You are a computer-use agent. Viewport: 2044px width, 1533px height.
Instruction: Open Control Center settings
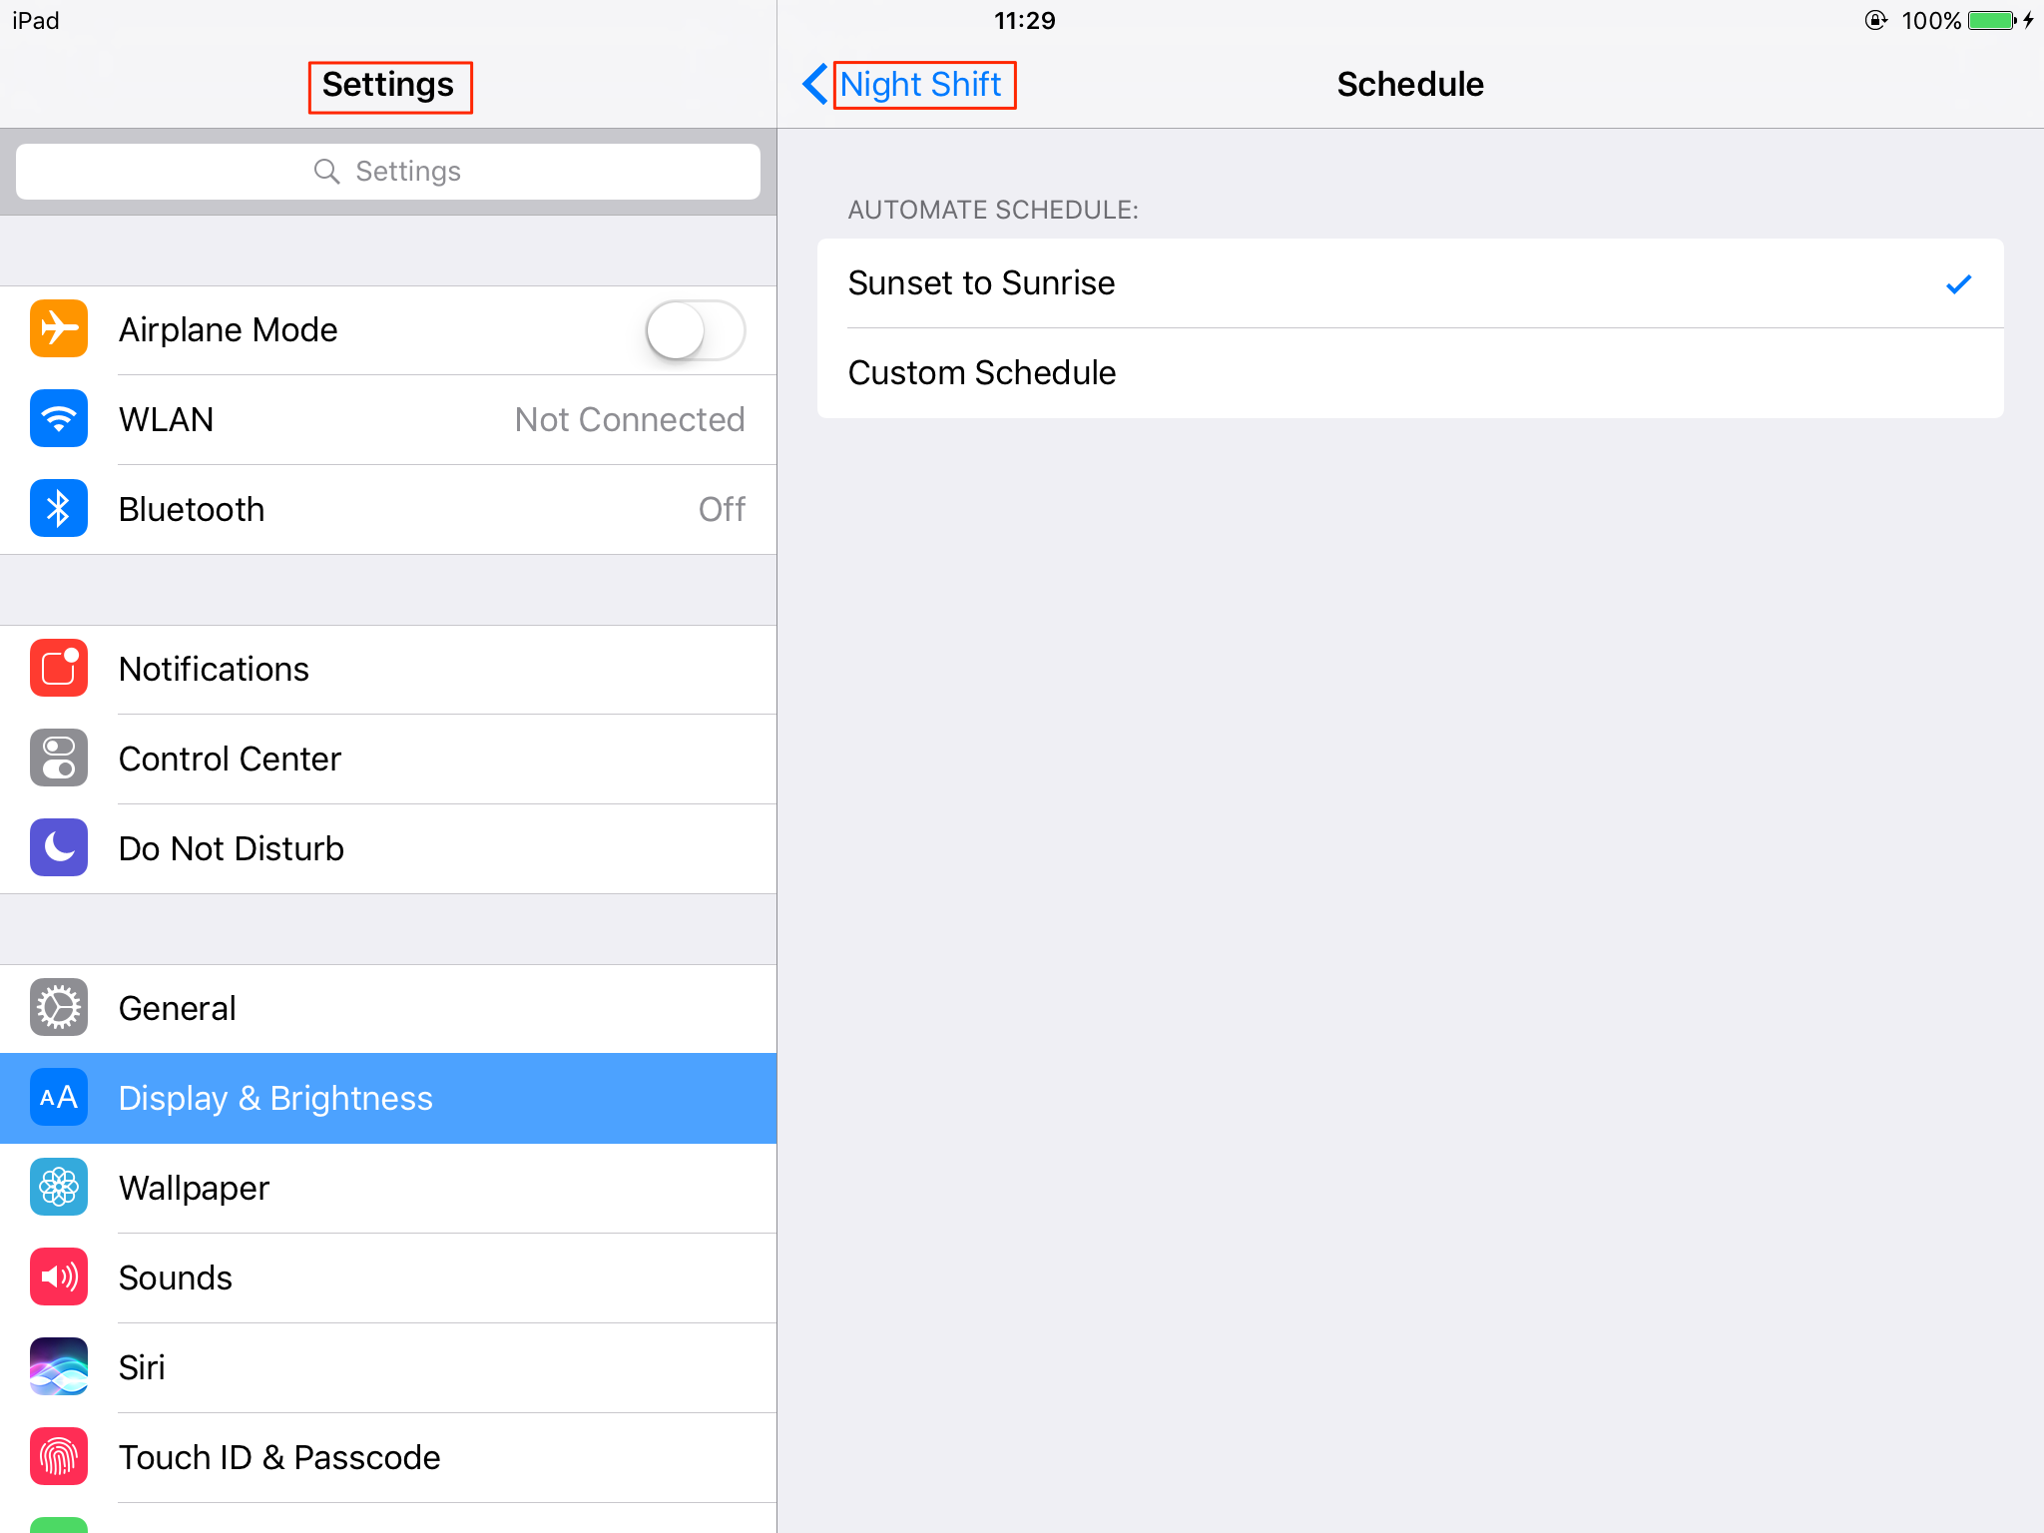tap(388, 759)
